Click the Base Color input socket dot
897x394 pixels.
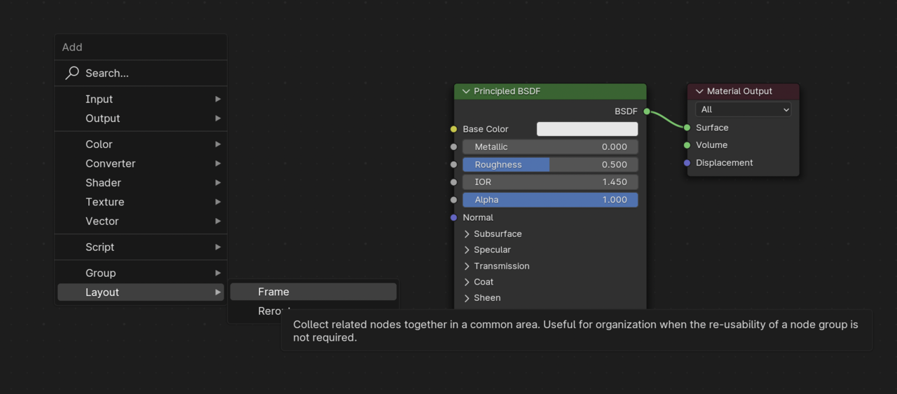[453, 129]
